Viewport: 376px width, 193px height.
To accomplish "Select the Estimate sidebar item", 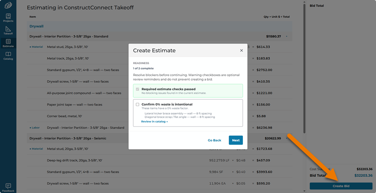I will [8, 43].
